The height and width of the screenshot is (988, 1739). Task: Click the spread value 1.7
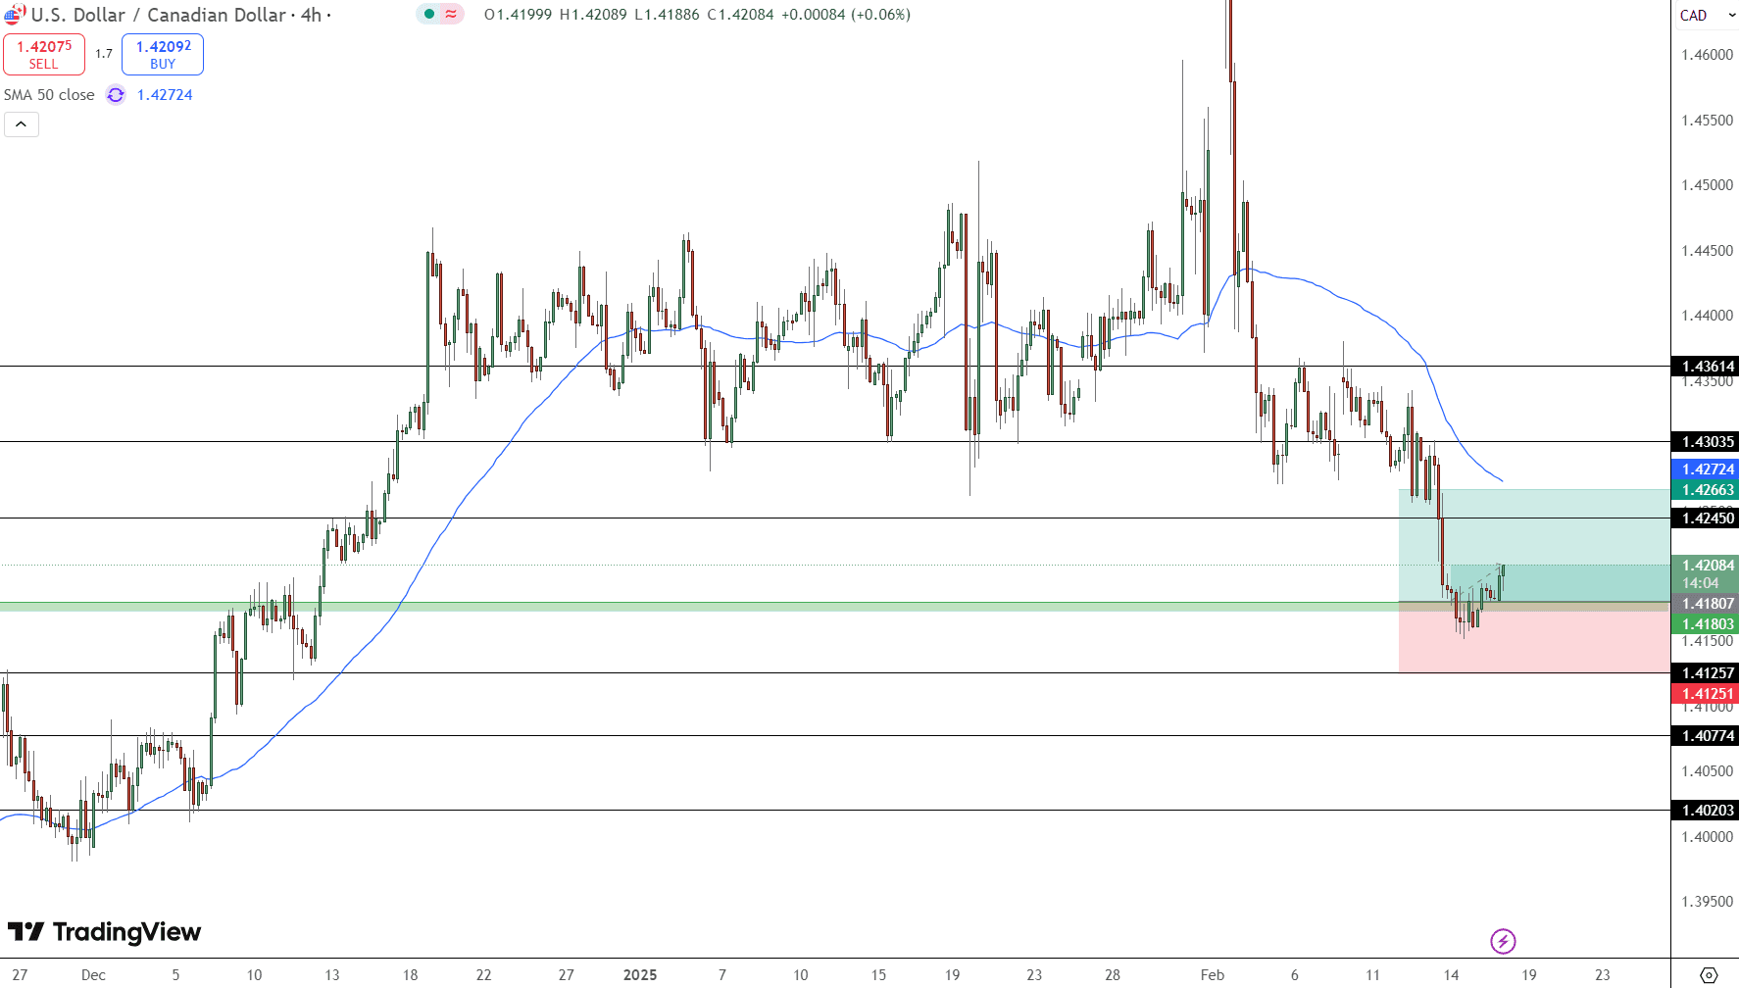pyautogui.click(x=104, y=54)
